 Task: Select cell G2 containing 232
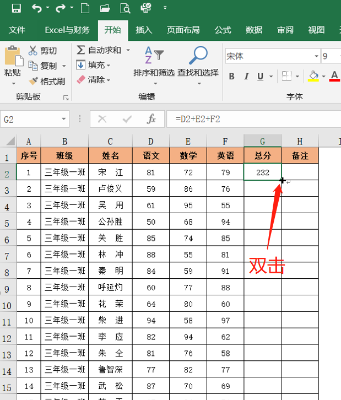(x=263, y=172)
